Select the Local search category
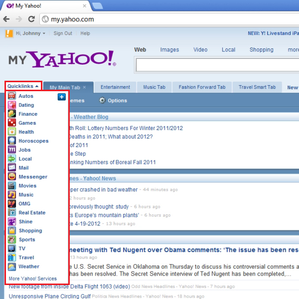299x299 pixels. pos(228,50)
